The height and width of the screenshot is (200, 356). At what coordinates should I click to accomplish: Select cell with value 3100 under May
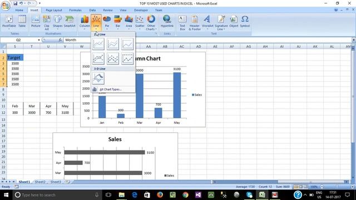(65, 112)
